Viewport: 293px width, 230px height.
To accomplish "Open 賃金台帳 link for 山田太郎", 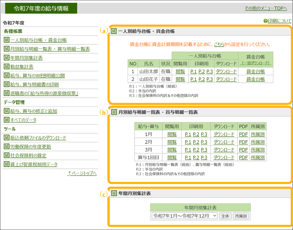I will coord(255,71).
